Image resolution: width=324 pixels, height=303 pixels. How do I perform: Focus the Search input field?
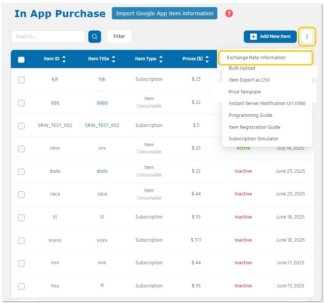pyautogui.click(x=48, y=36)
